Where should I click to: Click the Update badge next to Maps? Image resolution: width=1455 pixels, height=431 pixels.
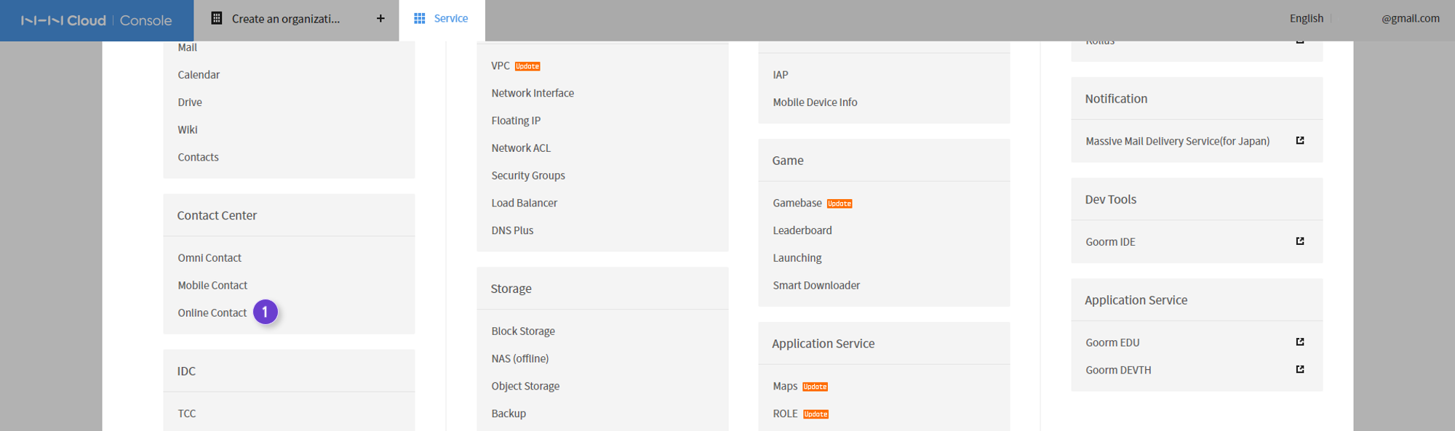815,387
